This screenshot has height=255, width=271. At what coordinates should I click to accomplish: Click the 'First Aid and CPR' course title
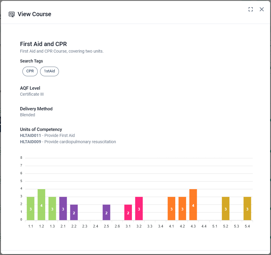(x=43, y=44)
